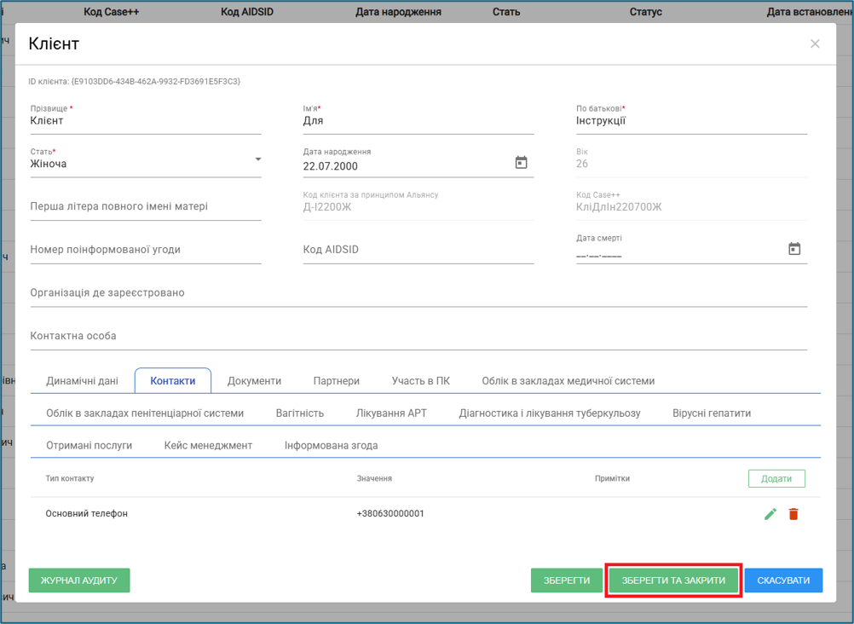This screenshot has height=624, width=854.
Task: Click the Статус column header in background table
Action: 646,12
